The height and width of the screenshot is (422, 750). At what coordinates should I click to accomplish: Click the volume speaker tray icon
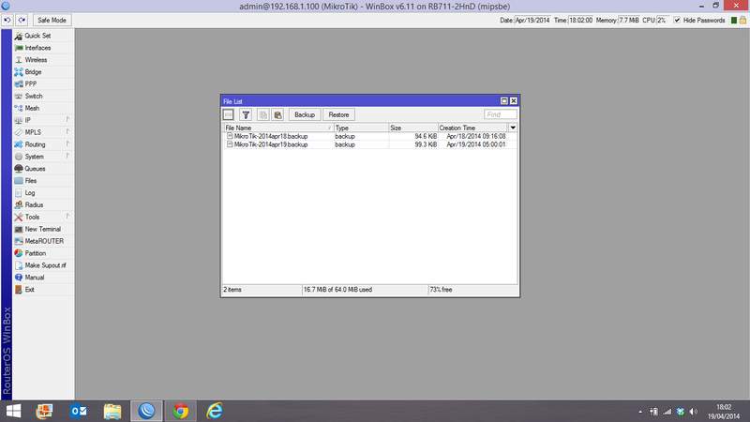tap(694, 412)
